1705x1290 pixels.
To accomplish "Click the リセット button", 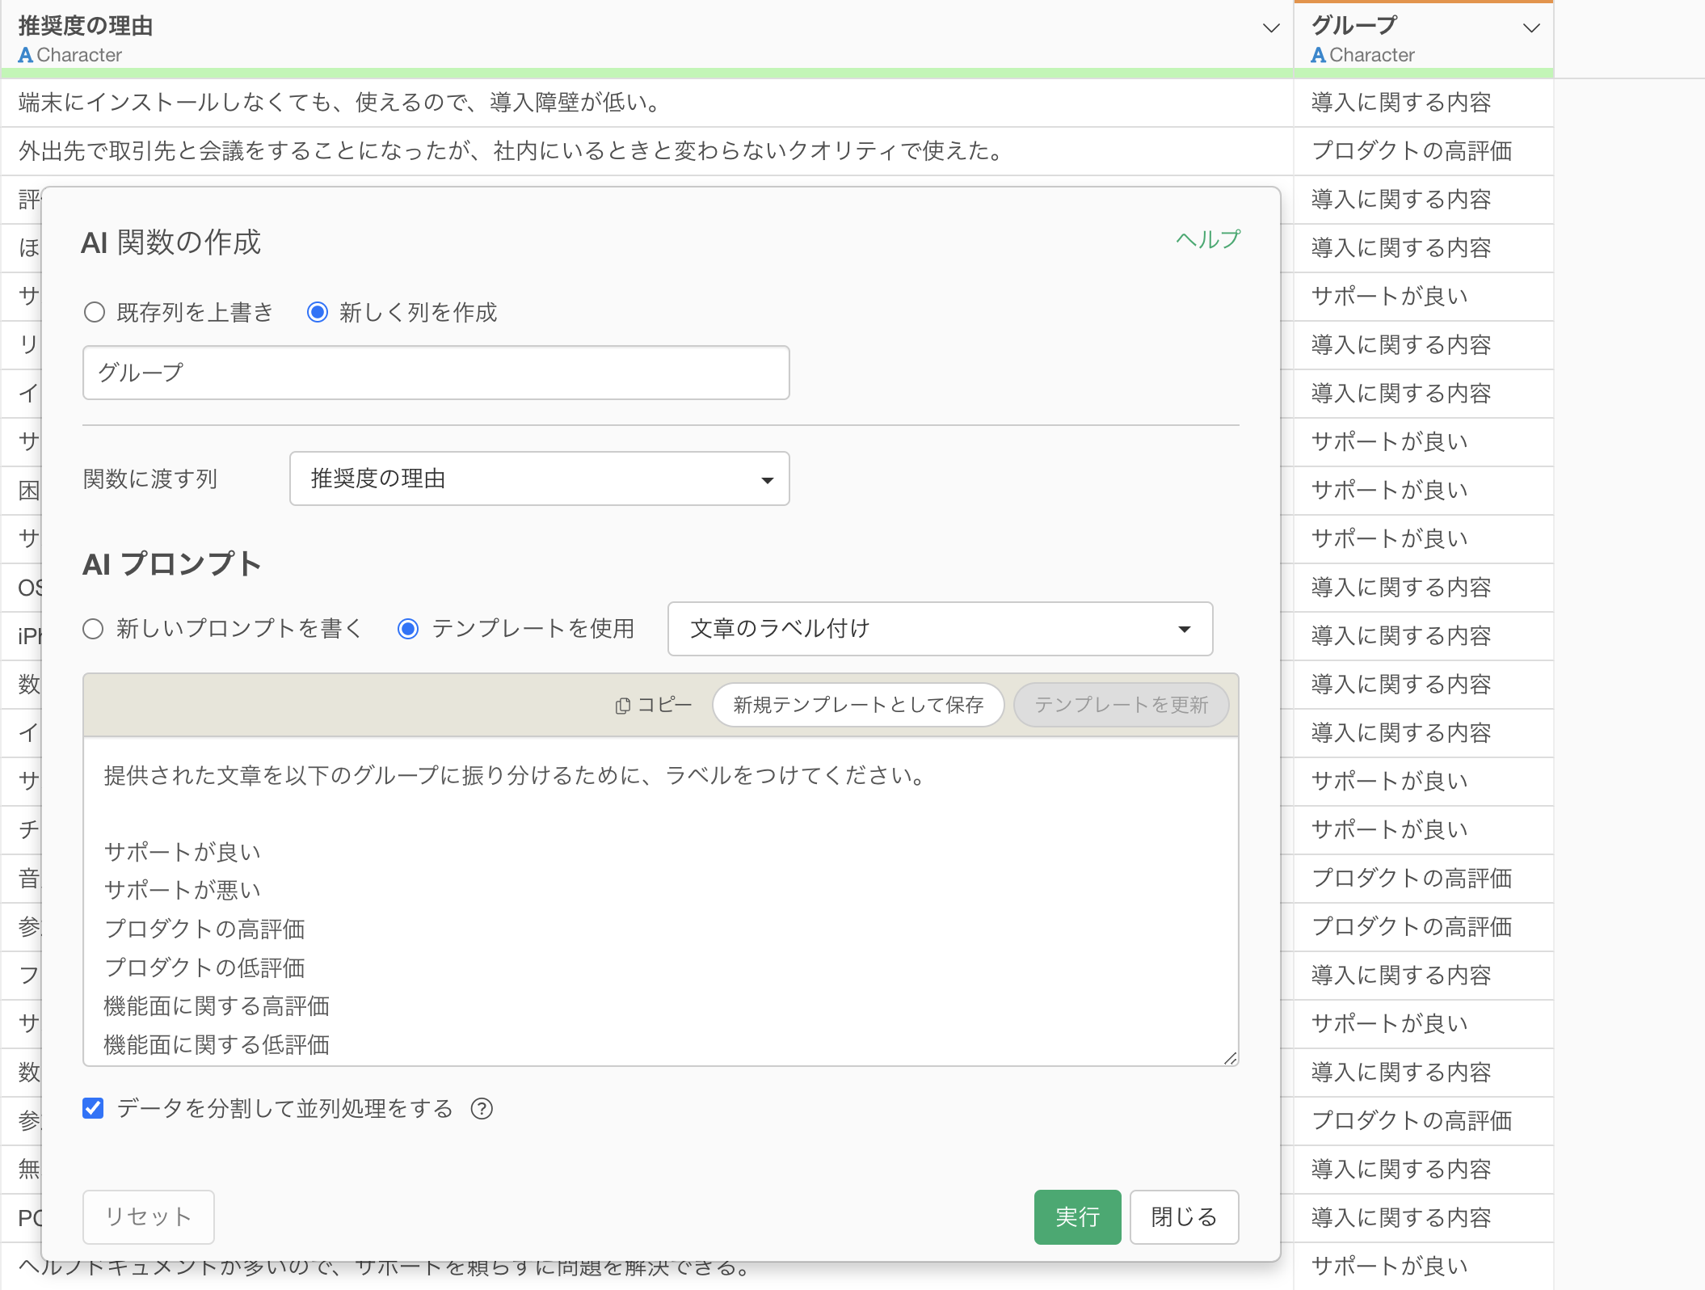I will click(149, 1216).
